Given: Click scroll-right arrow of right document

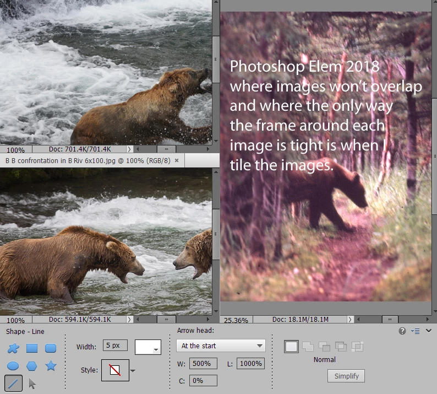Looking at the screenshot, I should [x=428, y=320].
